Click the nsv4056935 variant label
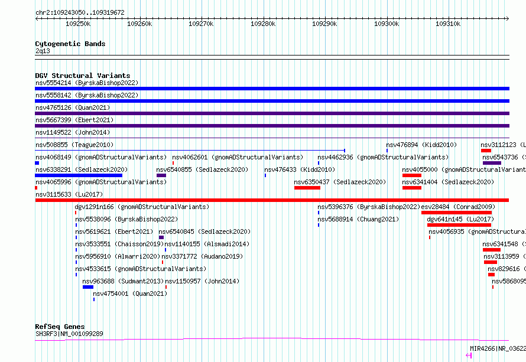The width and height of the screenshot is (526, 362). click(477, 231)
